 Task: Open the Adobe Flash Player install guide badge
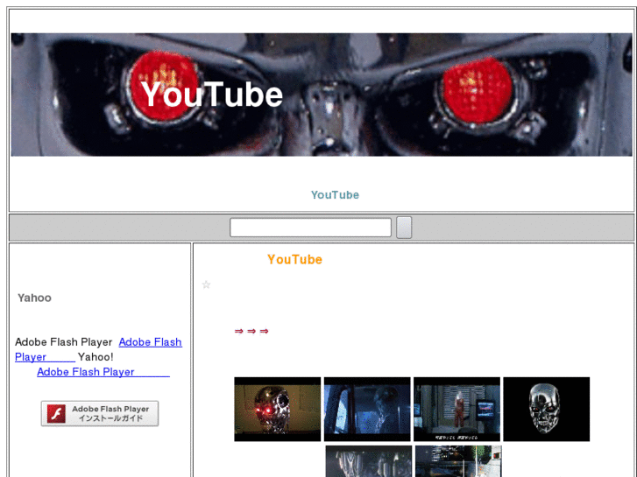coord(100,413)
